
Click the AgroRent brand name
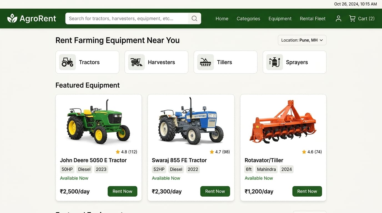(x=38, y=19)
